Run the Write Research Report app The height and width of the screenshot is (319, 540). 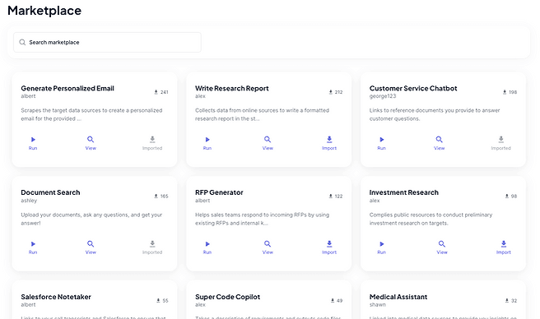[207, 143]
